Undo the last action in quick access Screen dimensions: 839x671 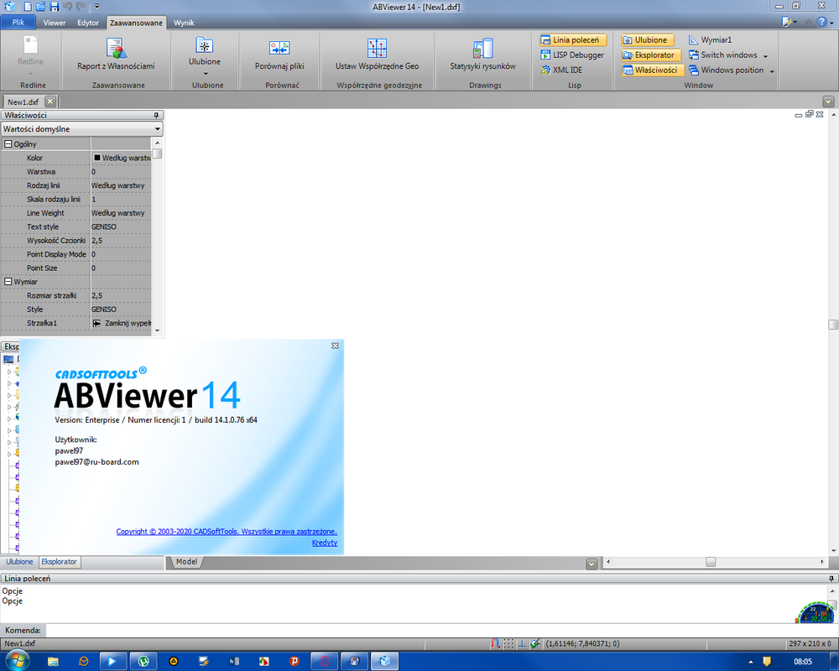click(x=67, y=7)
